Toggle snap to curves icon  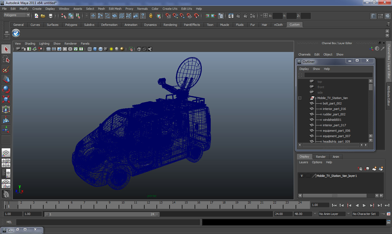pyautogui.click(x=175, y=16)
